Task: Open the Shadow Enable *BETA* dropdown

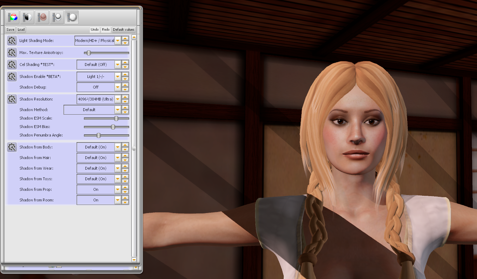Action: [118, 77]
